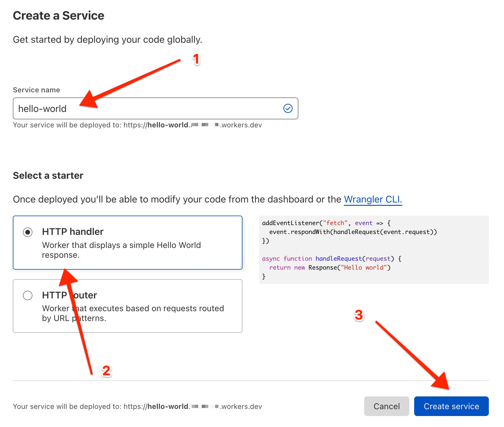Click the red annotation number 1
This screenshot has height=427, width=504.
tap(196, 59)
